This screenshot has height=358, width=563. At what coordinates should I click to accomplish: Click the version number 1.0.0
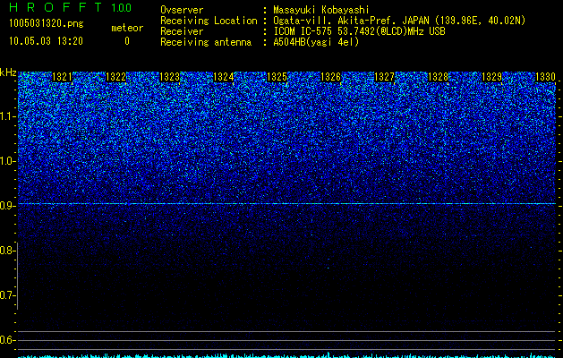click(121, 7)
